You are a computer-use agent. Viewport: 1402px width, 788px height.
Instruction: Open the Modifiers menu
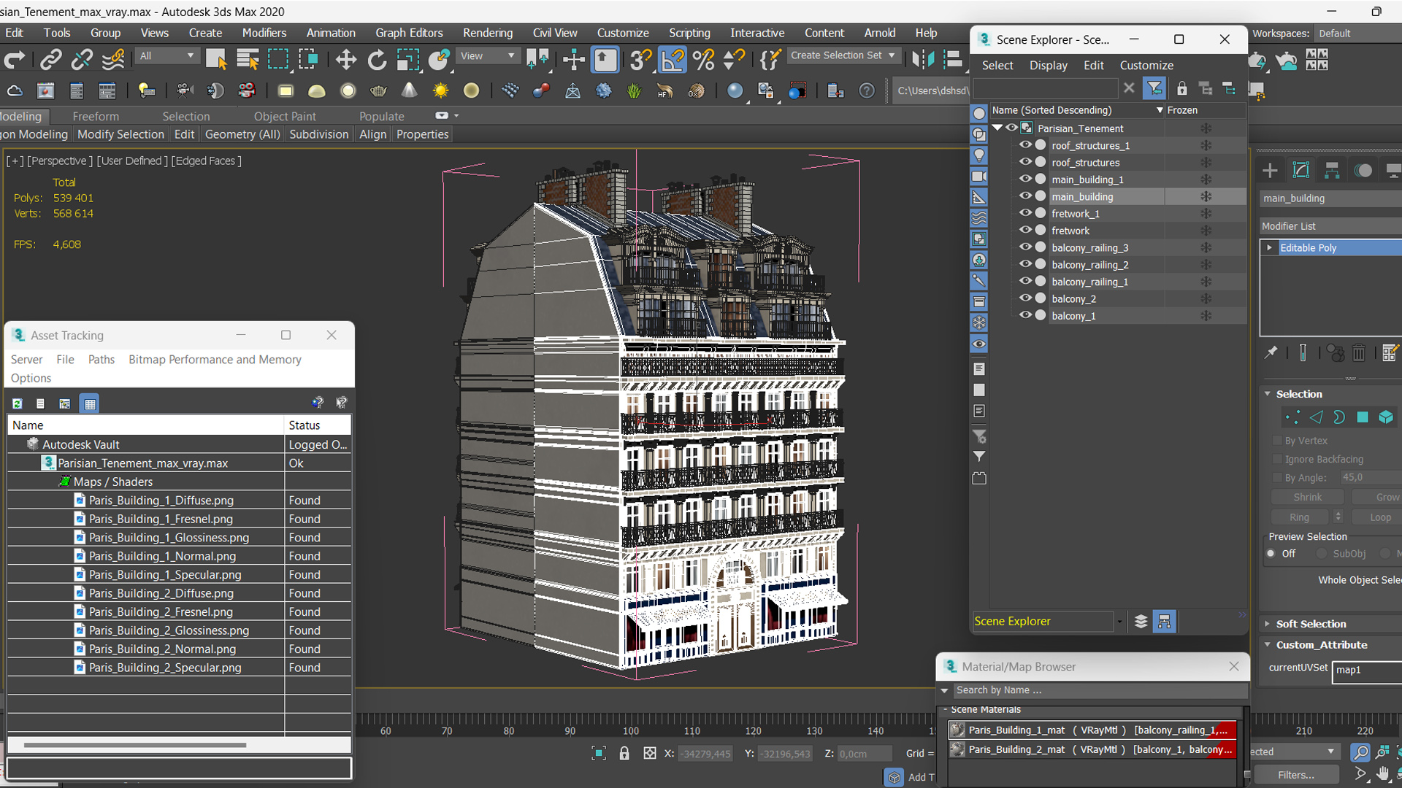pyautogui.click(x=264, y=33)
